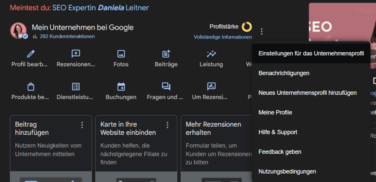This screenshot has height=182, width=376.
Task: Click the Produkte be... label
Action: (x=30, y=97)
